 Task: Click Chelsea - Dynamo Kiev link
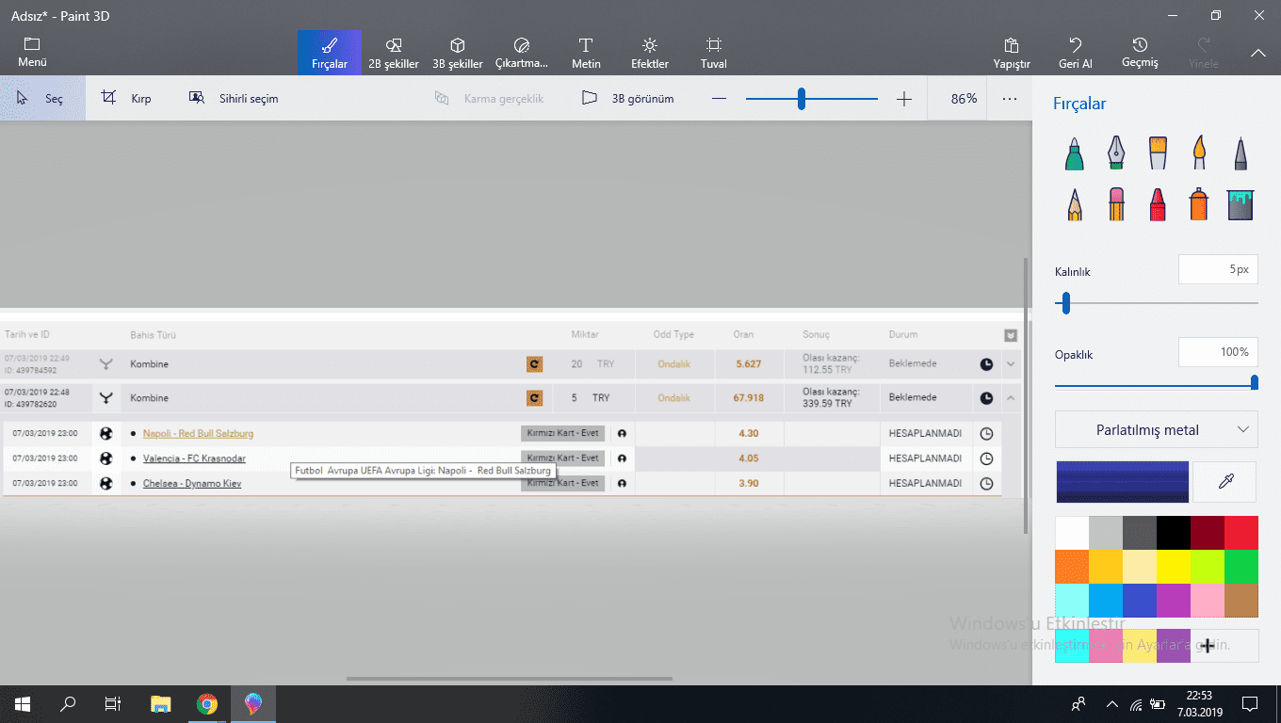192,484
